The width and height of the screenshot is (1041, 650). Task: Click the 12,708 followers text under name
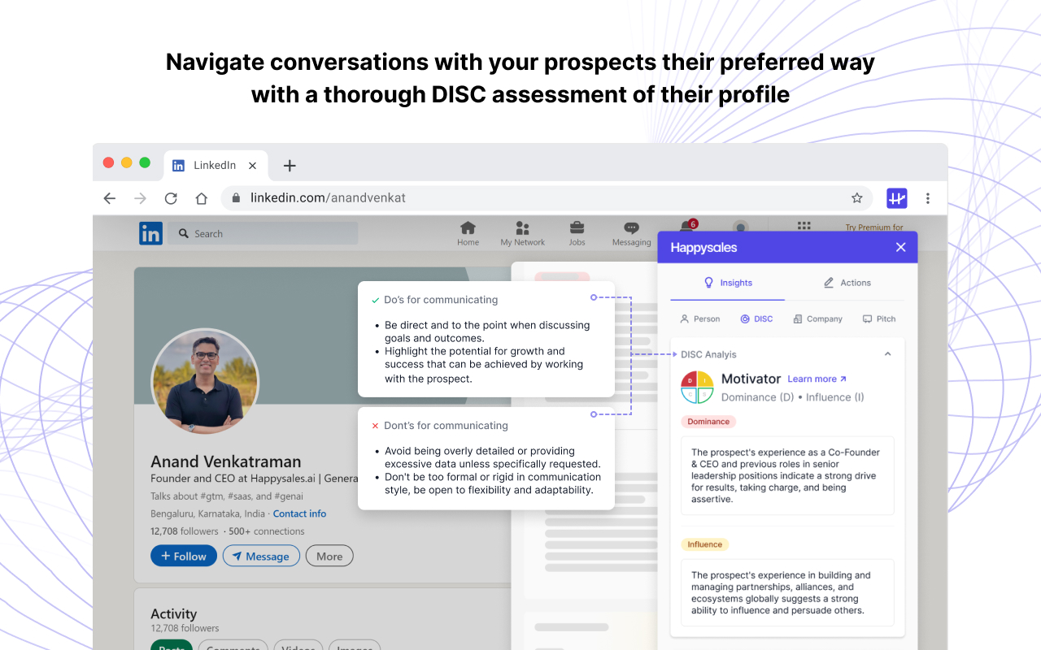(x=185, y=531)
